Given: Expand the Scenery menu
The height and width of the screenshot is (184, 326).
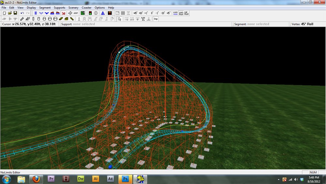Looking at the screenshot, I should pyautogui.click(x=73, y=7).
